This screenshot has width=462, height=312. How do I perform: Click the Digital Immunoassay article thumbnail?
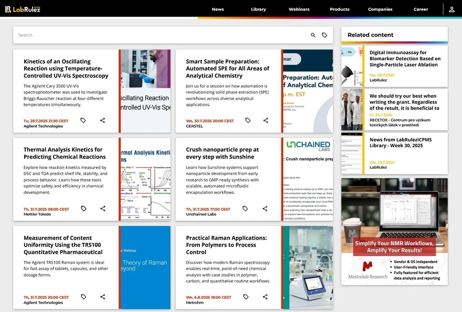[352, 66]
